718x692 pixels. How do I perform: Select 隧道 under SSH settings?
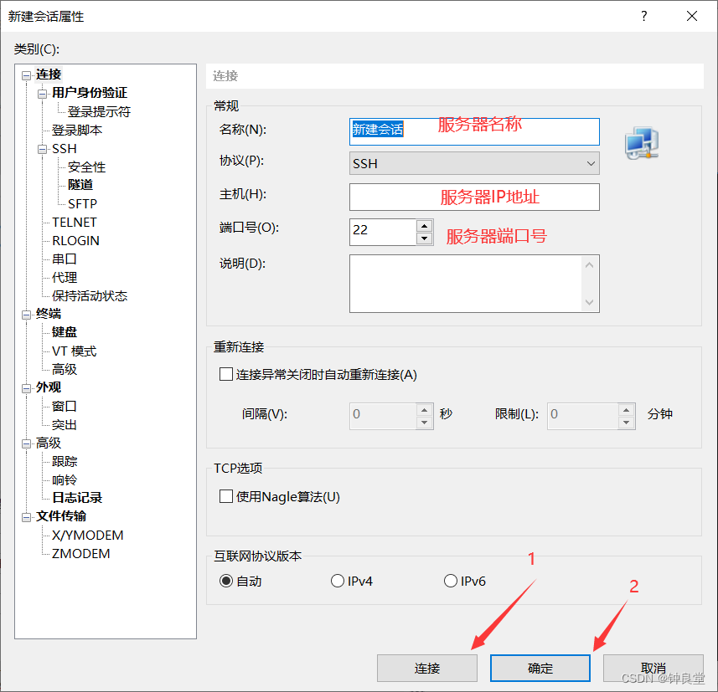tap(80, 185)
